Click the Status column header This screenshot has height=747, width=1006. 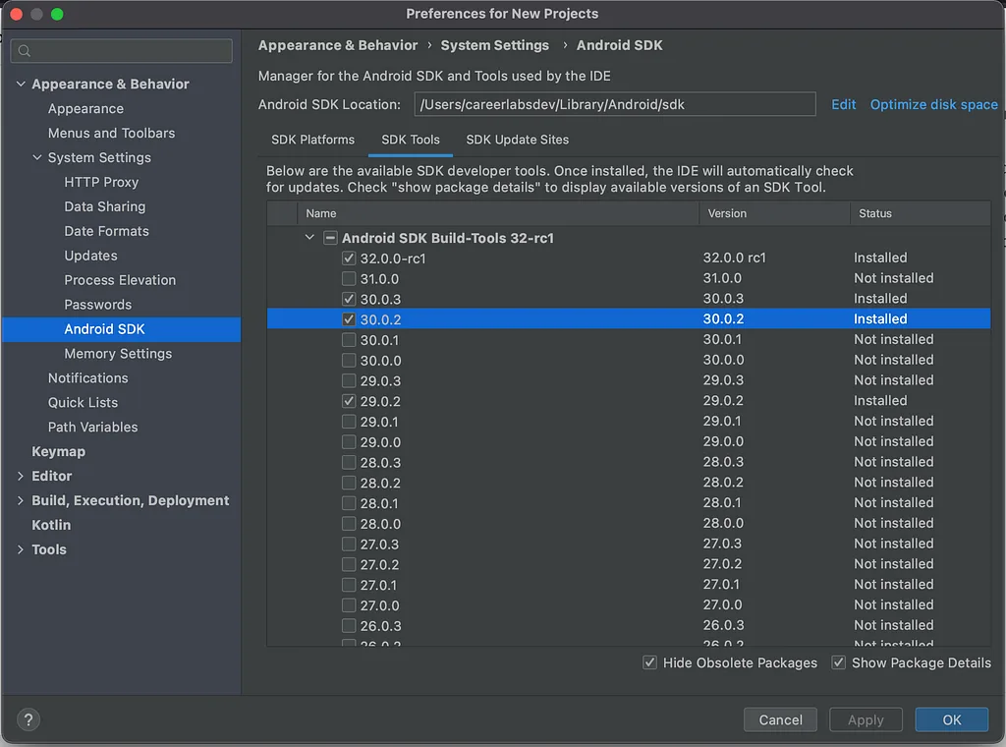point(920,213)
